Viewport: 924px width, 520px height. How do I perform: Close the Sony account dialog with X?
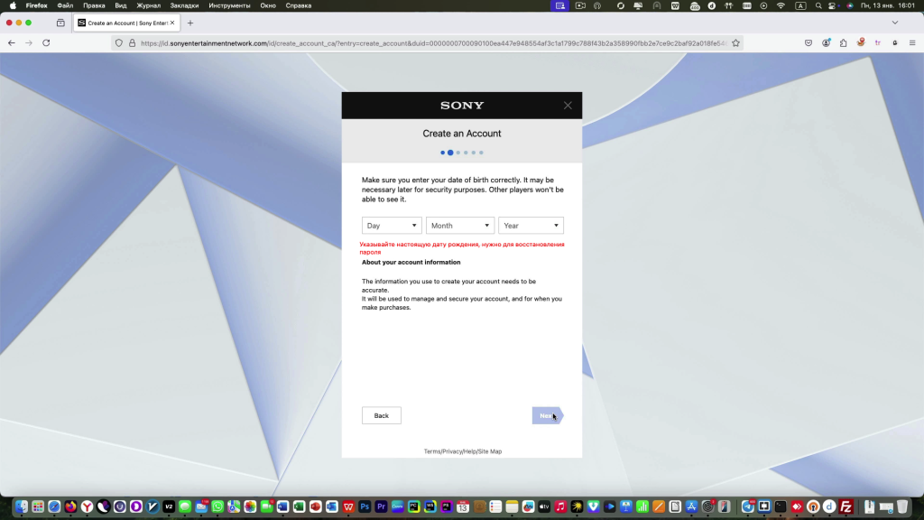[x=568, y=106]
